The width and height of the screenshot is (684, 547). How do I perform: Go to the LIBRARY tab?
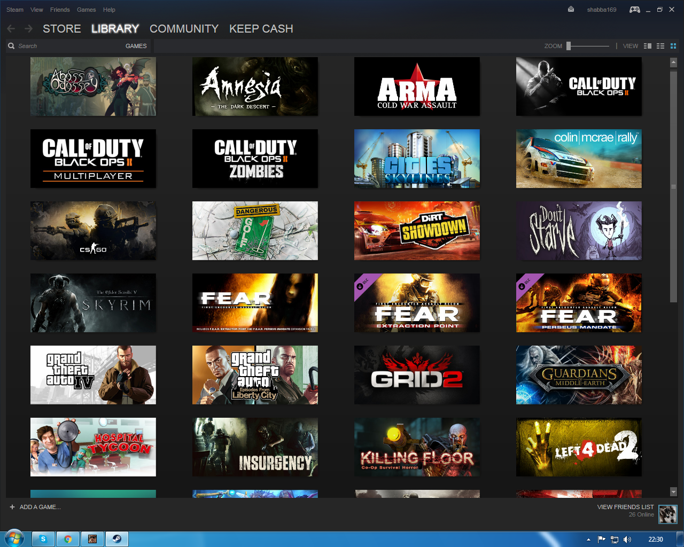click(115, 29)
